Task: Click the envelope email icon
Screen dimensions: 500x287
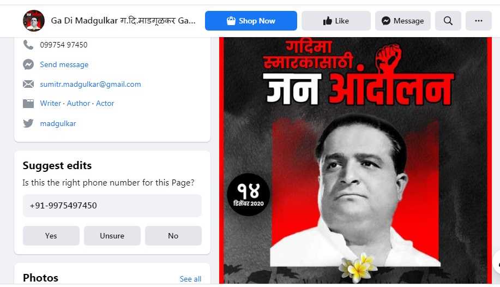Action: click(x=28, y=84)
